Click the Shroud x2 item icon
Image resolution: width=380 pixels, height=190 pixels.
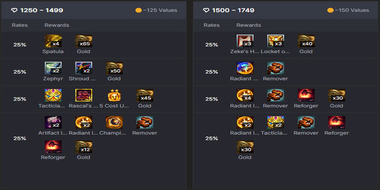(x=84, y=68)
